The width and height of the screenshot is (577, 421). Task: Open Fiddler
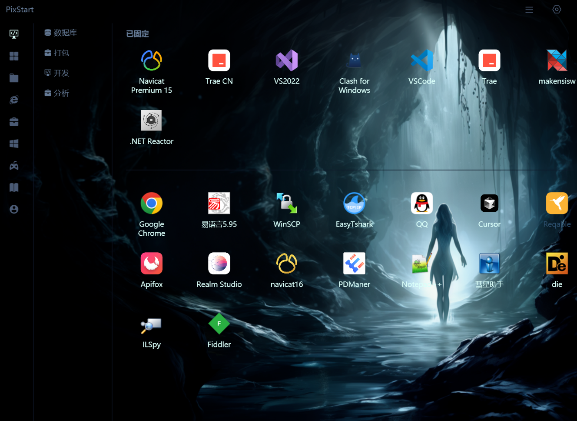(x=219, y=324)
